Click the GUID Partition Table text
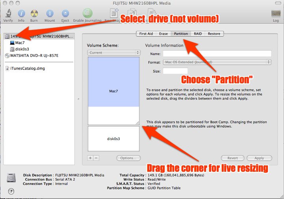The image size is (284, 199). (164, 188)
